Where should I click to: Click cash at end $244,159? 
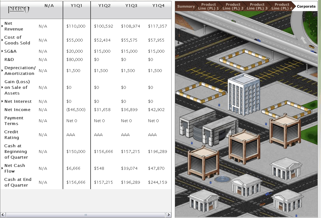pos(157,182)
